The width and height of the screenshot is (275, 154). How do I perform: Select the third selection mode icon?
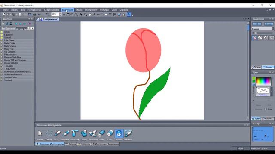point(266,38)
